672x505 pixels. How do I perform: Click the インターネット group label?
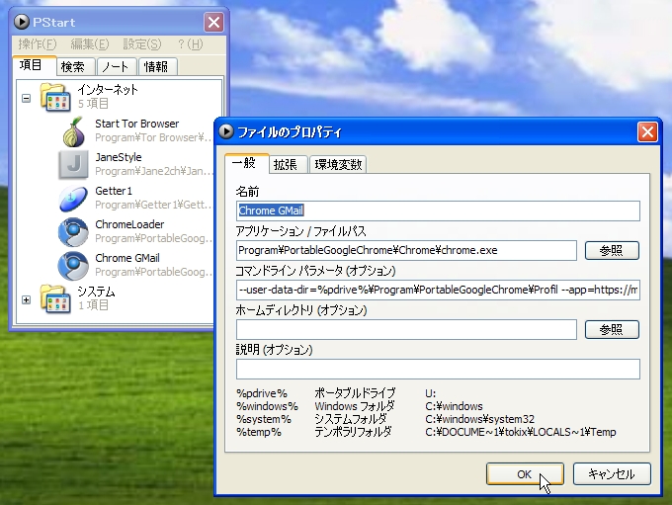click(x=108, y=90)
